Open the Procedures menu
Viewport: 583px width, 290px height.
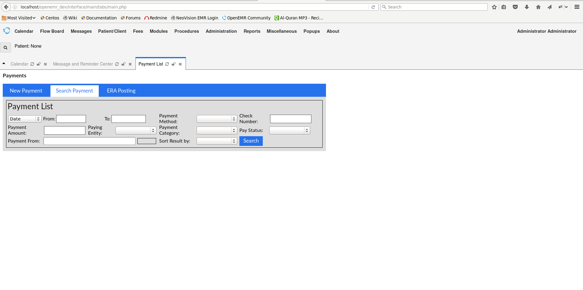tap(187, 31)
